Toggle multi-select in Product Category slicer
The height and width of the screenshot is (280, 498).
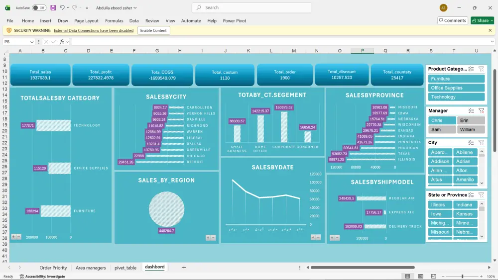(471, 69)
